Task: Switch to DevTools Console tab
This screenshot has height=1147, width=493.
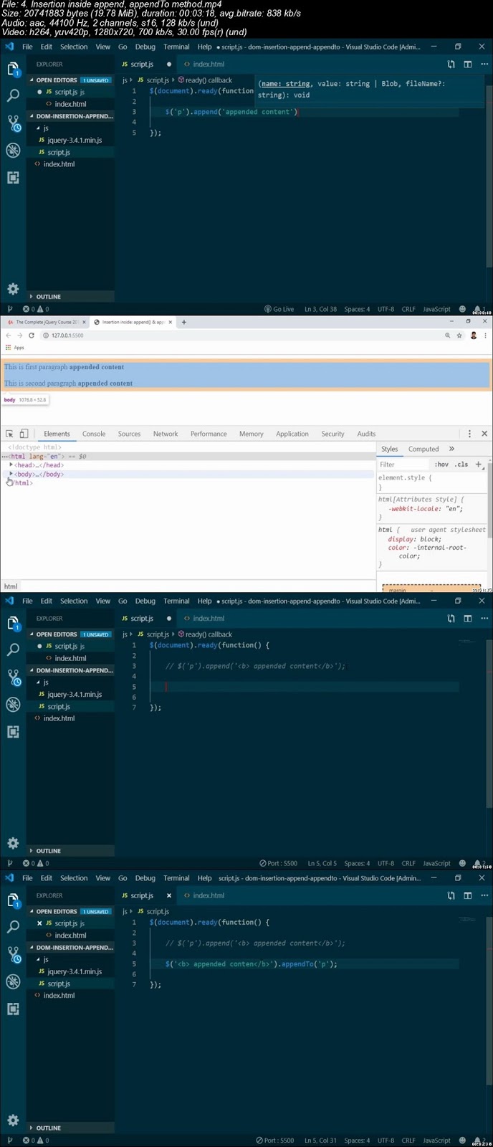Action: point(94,434)
